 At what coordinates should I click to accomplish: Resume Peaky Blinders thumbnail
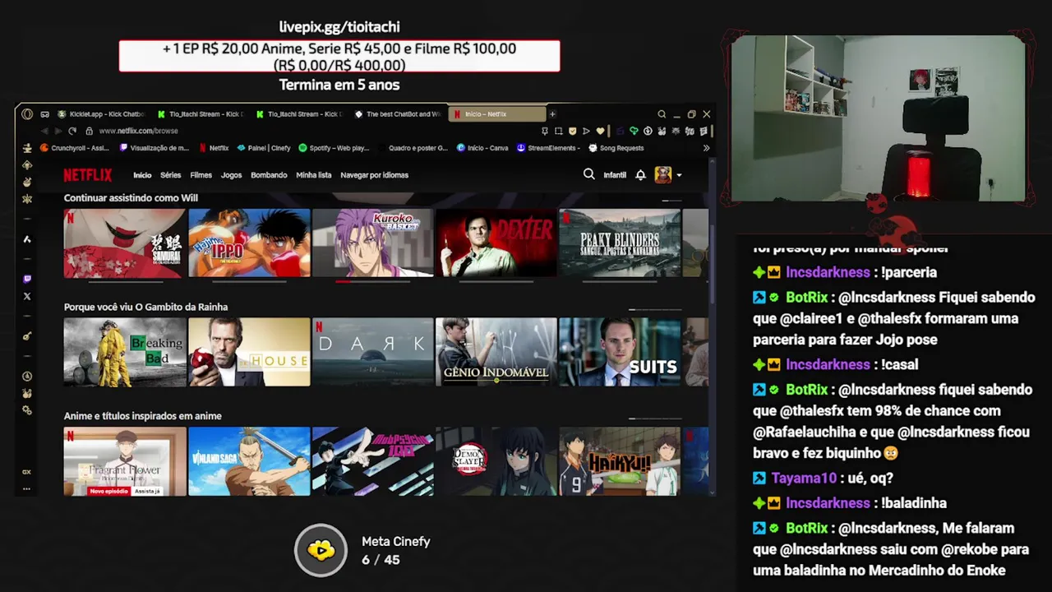click(620, 243)
